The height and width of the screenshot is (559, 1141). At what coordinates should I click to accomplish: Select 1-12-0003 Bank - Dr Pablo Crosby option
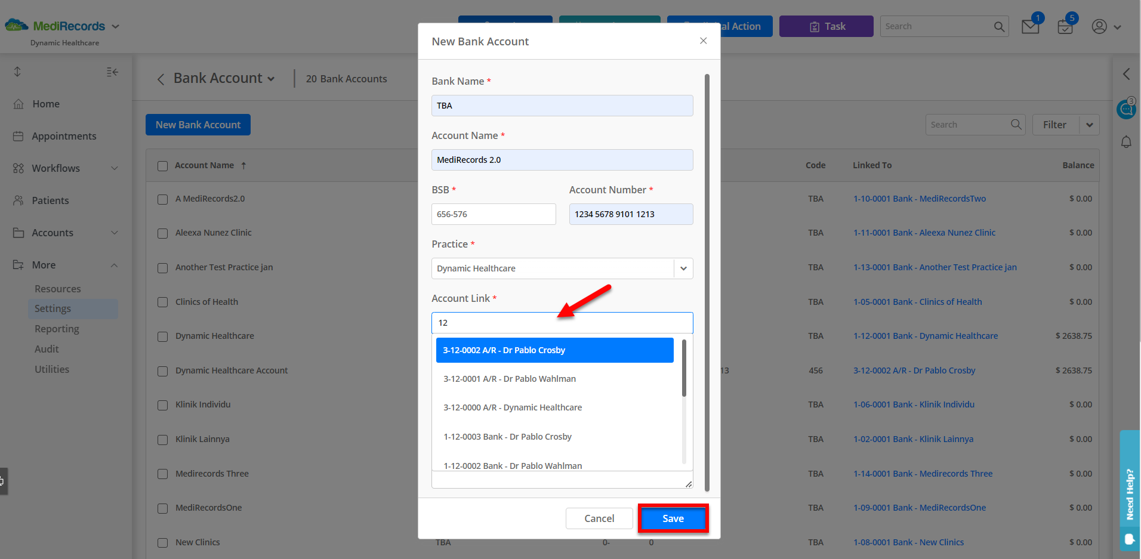(555, 437)
